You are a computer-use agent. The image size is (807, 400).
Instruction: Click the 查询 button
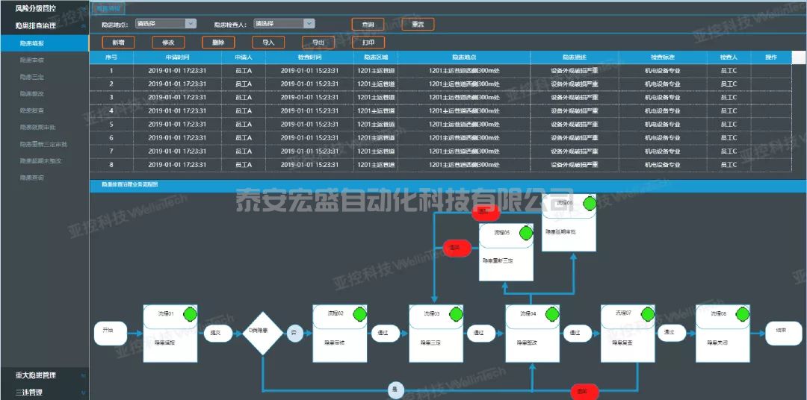tap(368, 24)
